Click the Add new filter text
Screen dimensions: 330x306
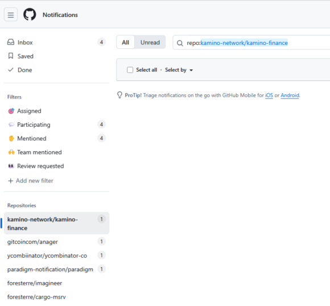coord(35,180)
